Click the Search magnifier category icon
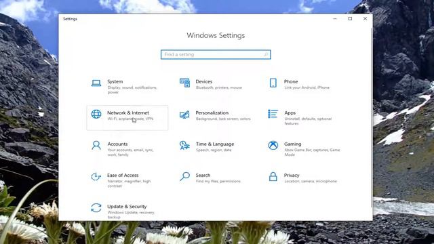This screenshot has width=434, height=244. click(184, 176)
